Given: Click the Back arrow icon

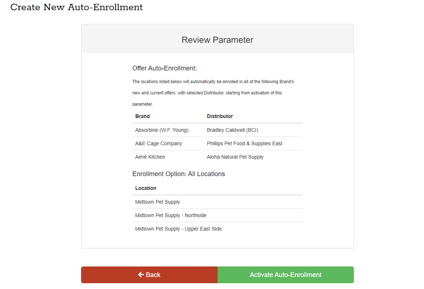Looking at the screenshot, I should pos(141,275).
